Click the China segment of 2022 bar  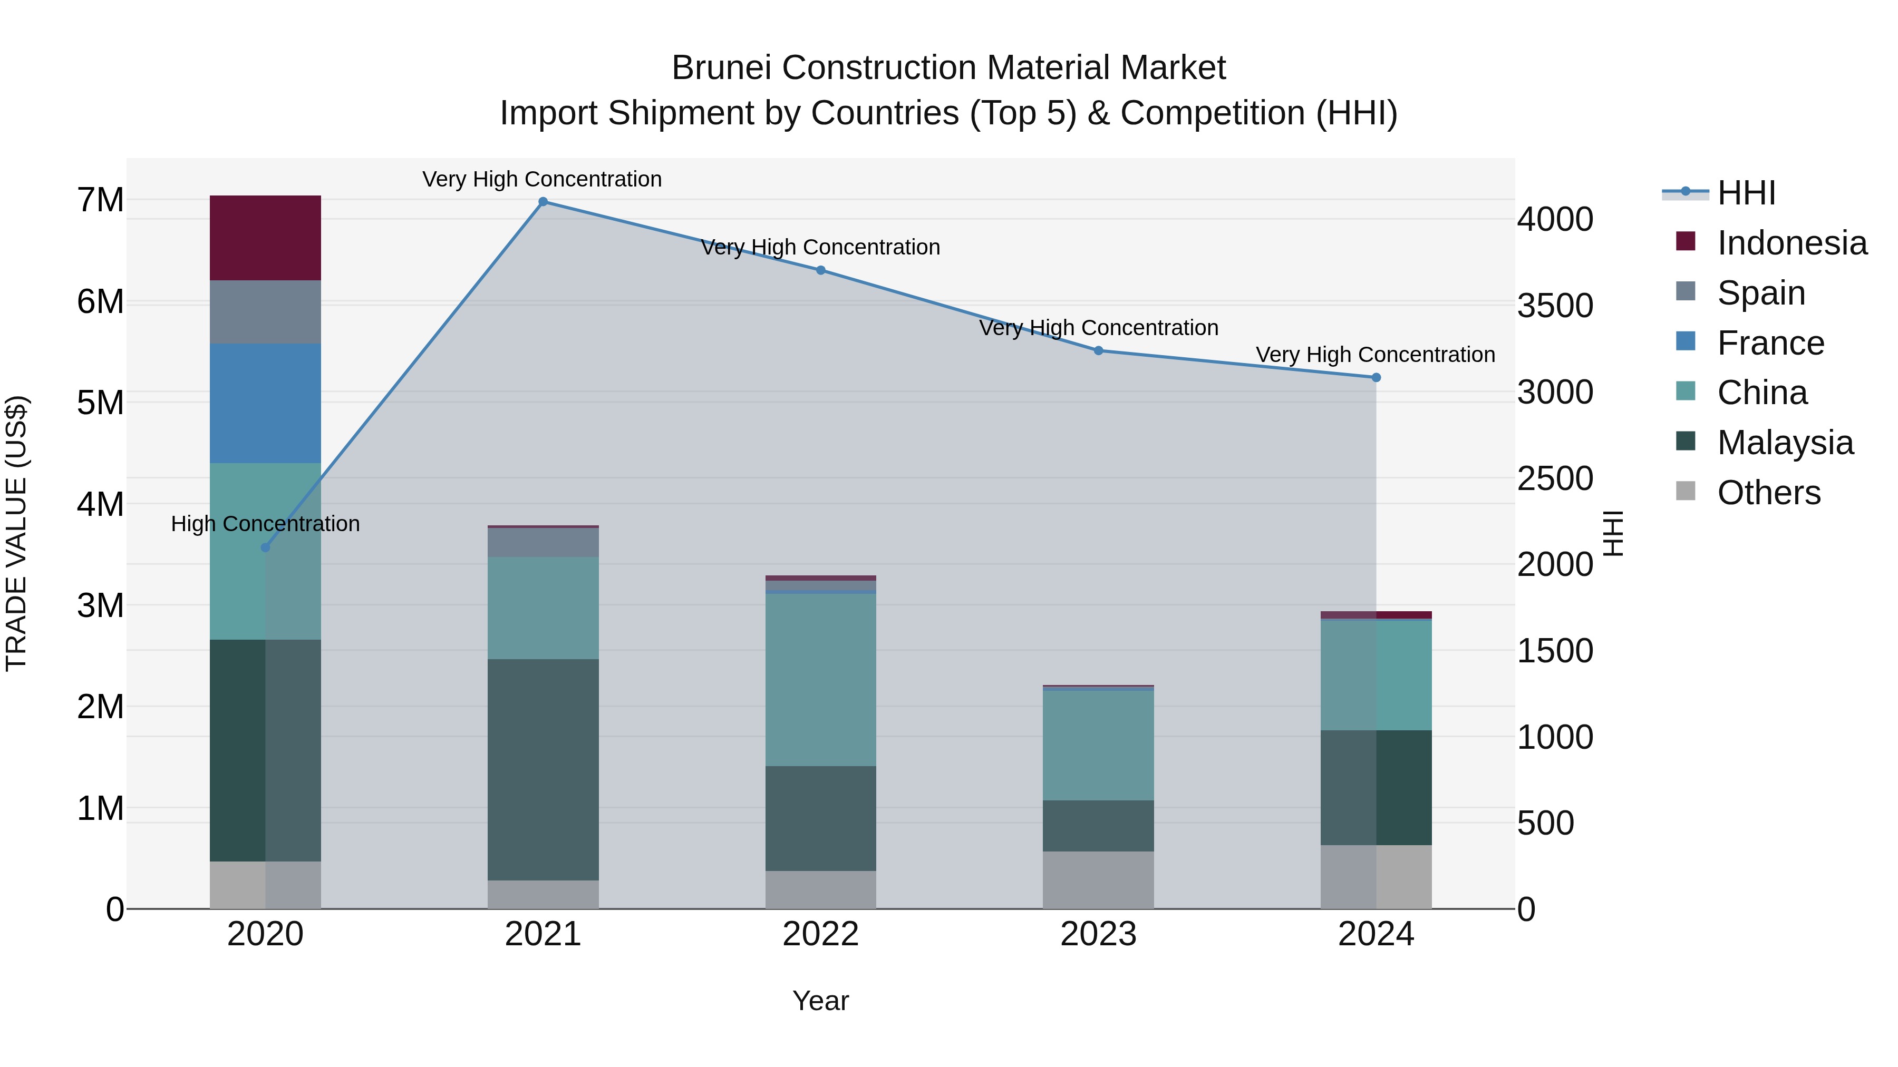(x=821, y=680)
